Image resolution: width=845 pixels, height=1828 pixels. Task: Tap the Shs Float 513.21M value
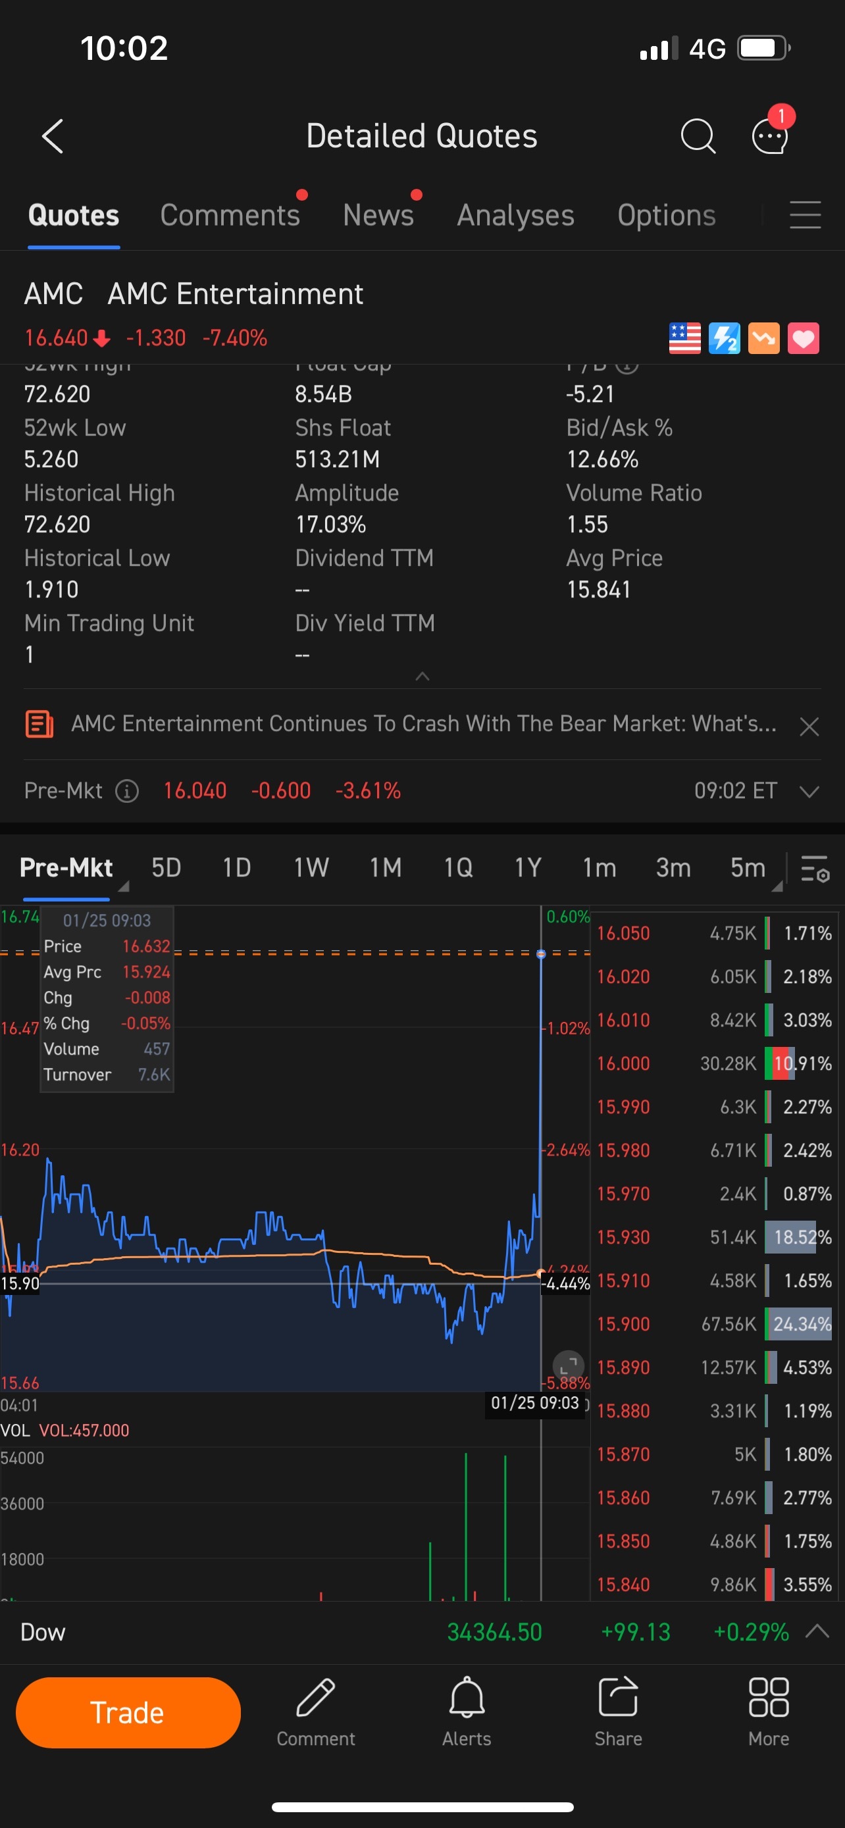point(337,459)
